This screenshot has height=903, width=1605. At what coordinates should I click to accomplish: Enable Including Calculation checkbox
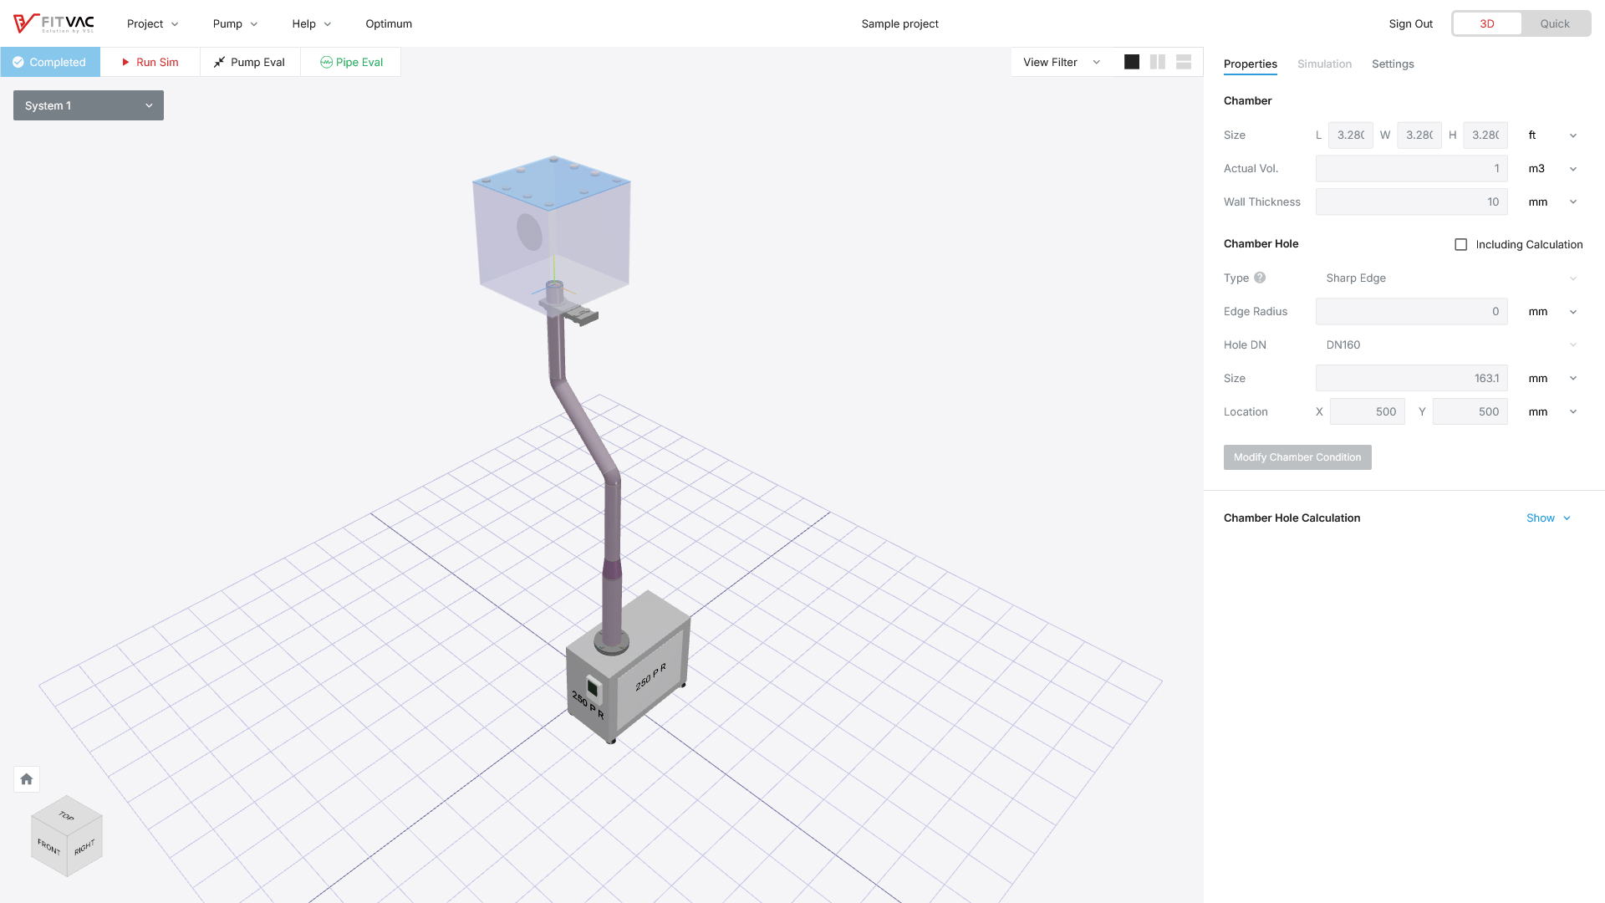coord(1461,245)
